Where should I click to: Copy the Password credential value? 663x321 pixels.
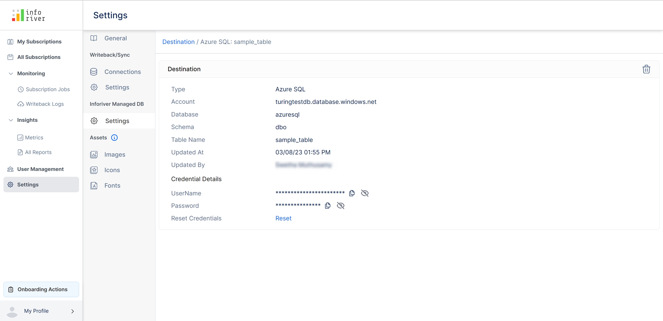point(327,206)
